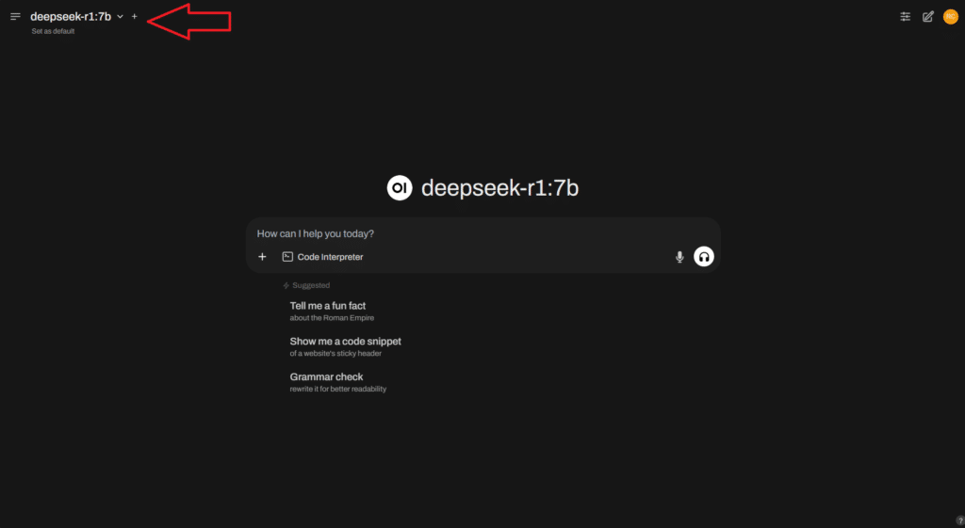Open attachments plus button in message box
This screenshot has width=965, height=528.
(262, 256)
